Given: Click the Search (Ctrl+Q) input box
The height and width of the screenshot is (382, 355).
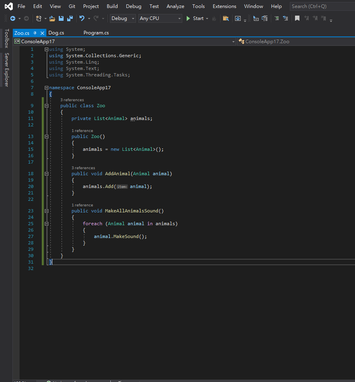Looking at the screenshot, I should tap(321, 6).
